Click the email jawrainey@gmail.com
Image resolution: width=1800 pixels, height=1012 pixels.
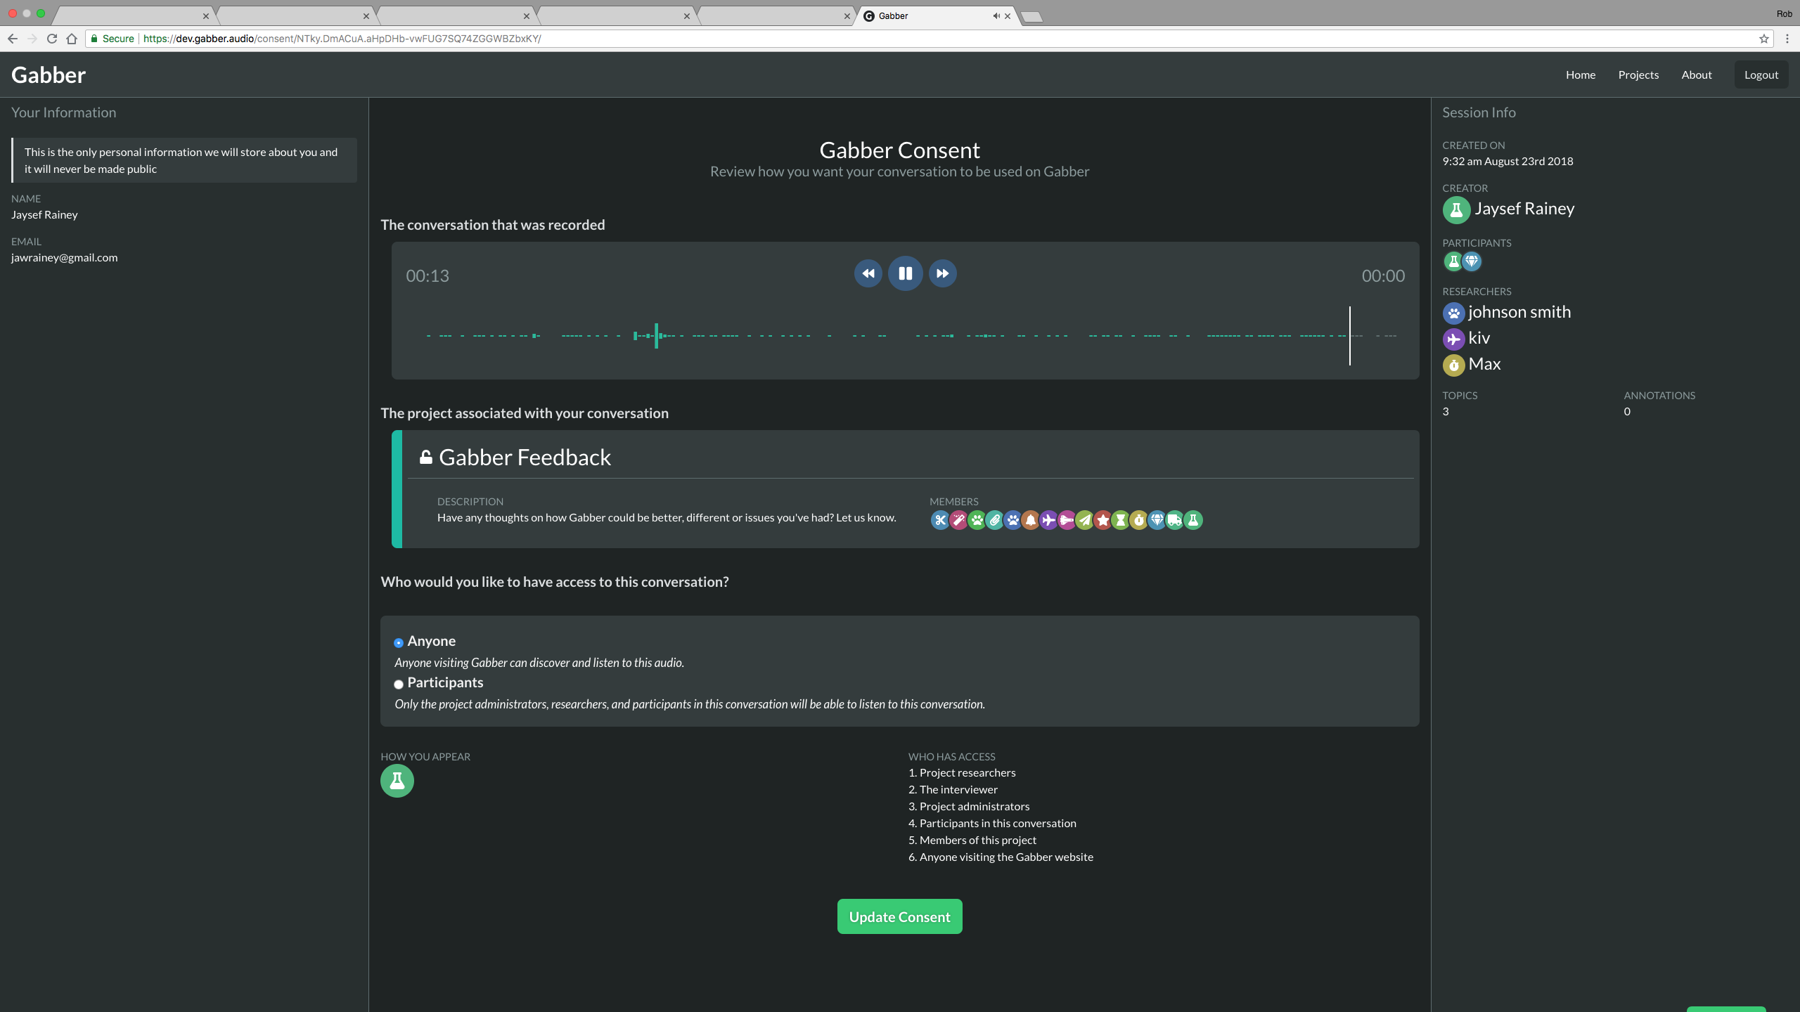[65, 257]
